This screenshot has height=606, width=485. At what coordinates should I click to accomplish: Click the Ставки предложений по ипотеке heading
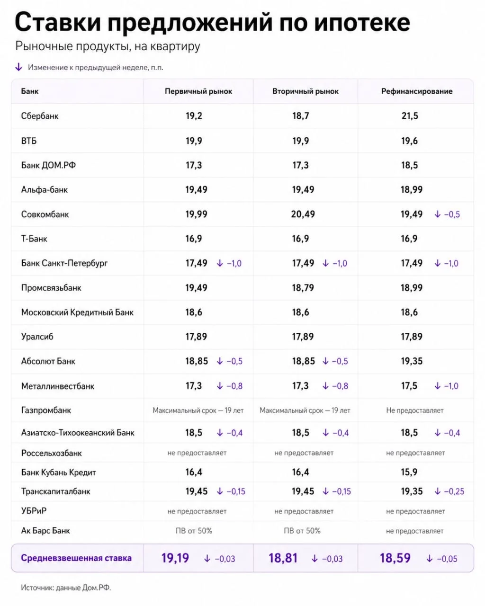[x=212, y=22]
